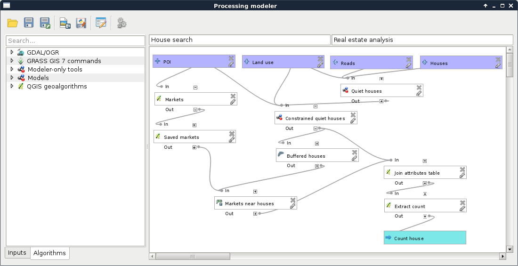
Task: Export model as Python script icon
Action: pos(81,23)
